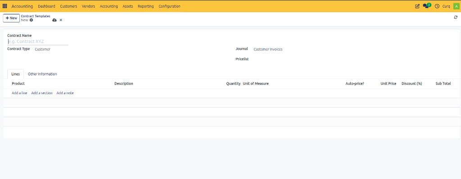The width and height of the screenshot is (461, 179).
Task: Open the Assets menu
Action: coord(128,6)
